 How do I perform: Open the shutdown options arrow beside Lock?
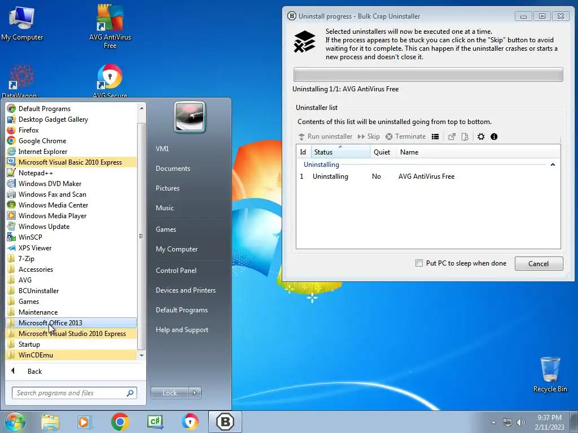point(195,393)
